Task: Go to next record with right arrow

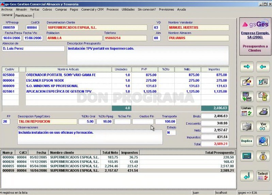Action: [247, 67]
